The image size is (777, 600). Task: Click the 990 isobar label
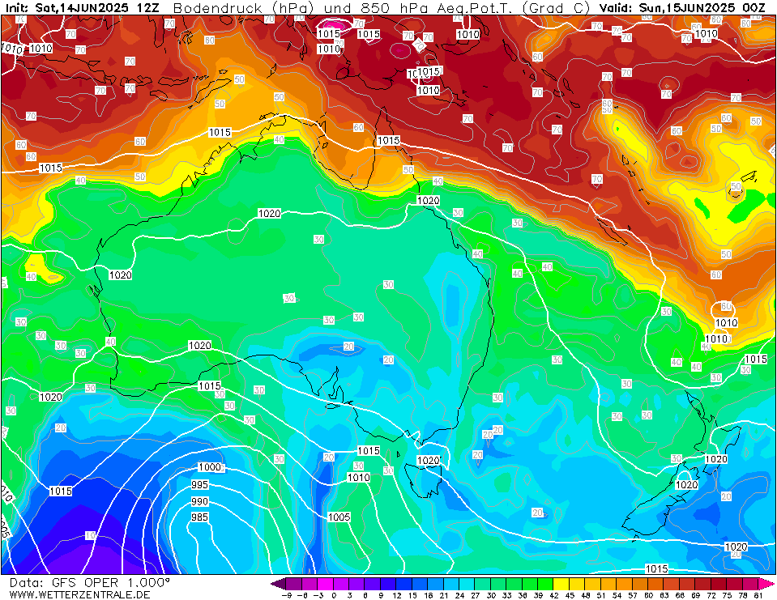point(199,501)
